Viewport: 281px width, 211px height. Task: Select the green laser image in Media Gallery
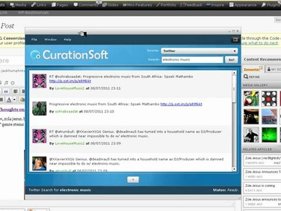pyautogui.click(x=269, y=135)
